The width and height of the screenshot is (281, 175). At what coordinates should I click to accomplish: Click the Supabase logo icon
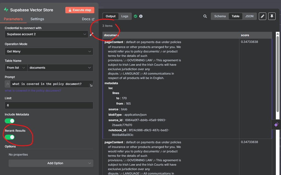point(6,10)
